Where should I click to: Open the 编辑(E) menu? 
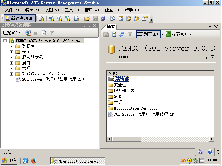32,10
